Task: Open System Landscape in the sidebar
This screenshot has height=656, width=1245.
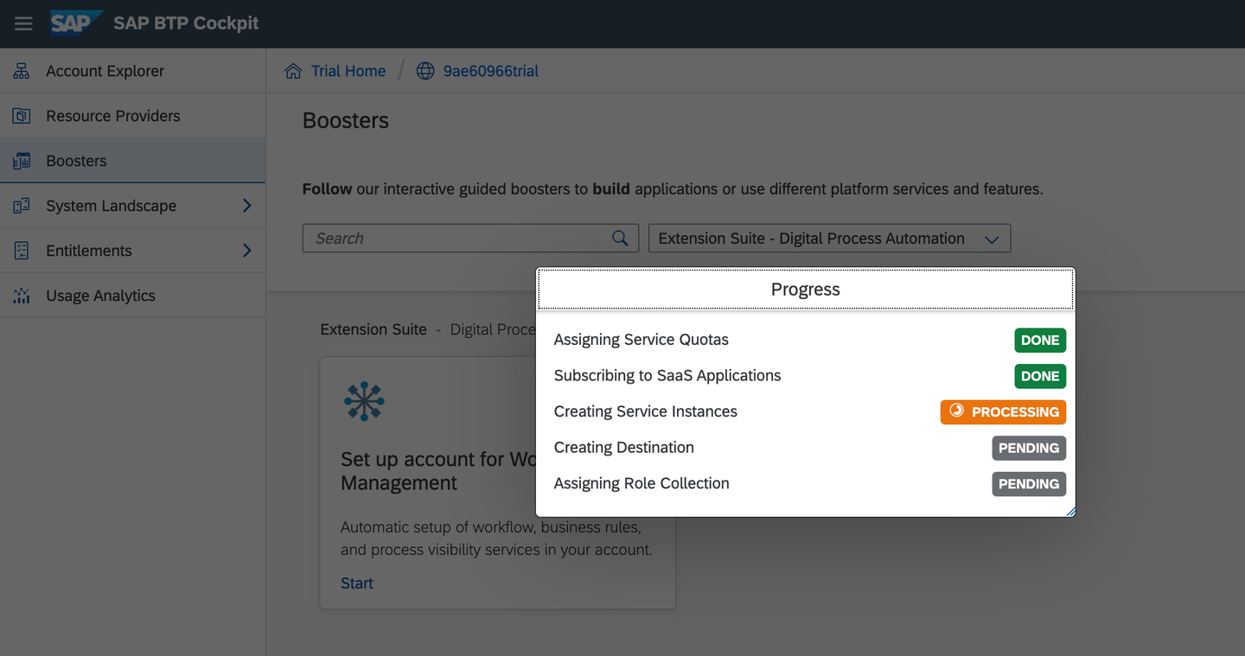Action: point(132,206)
